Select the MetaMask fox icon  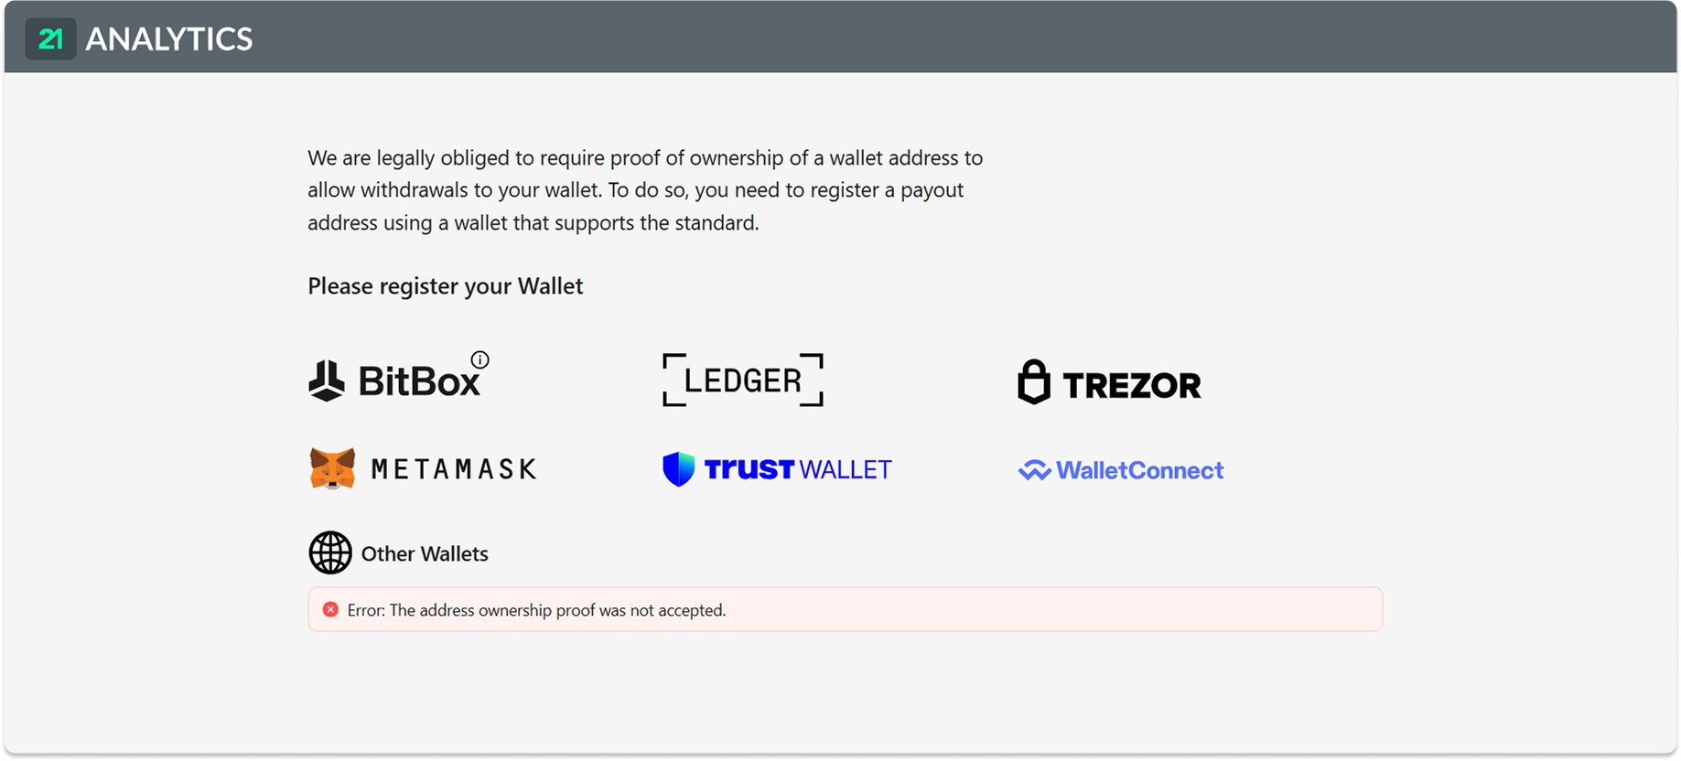pos(331,467)
